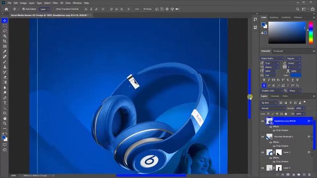Toggle the Auto-Select checkbox
This screenshot has height=178, width=317.
click(x=23, y=9)
